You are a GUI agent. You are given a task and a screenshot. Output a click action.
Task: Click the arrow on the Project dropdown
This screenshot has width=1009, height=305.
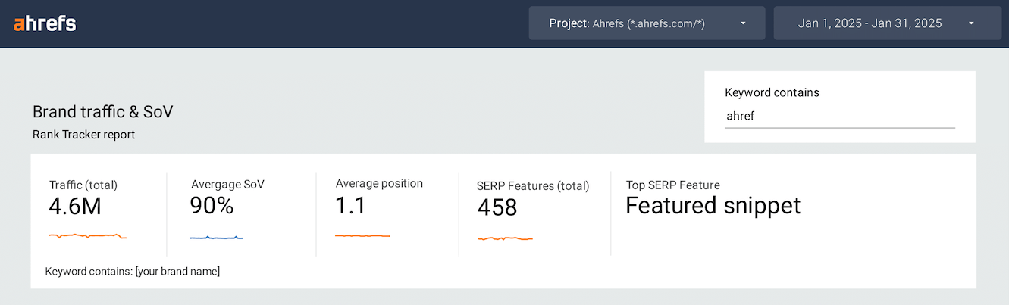point(743,23)
